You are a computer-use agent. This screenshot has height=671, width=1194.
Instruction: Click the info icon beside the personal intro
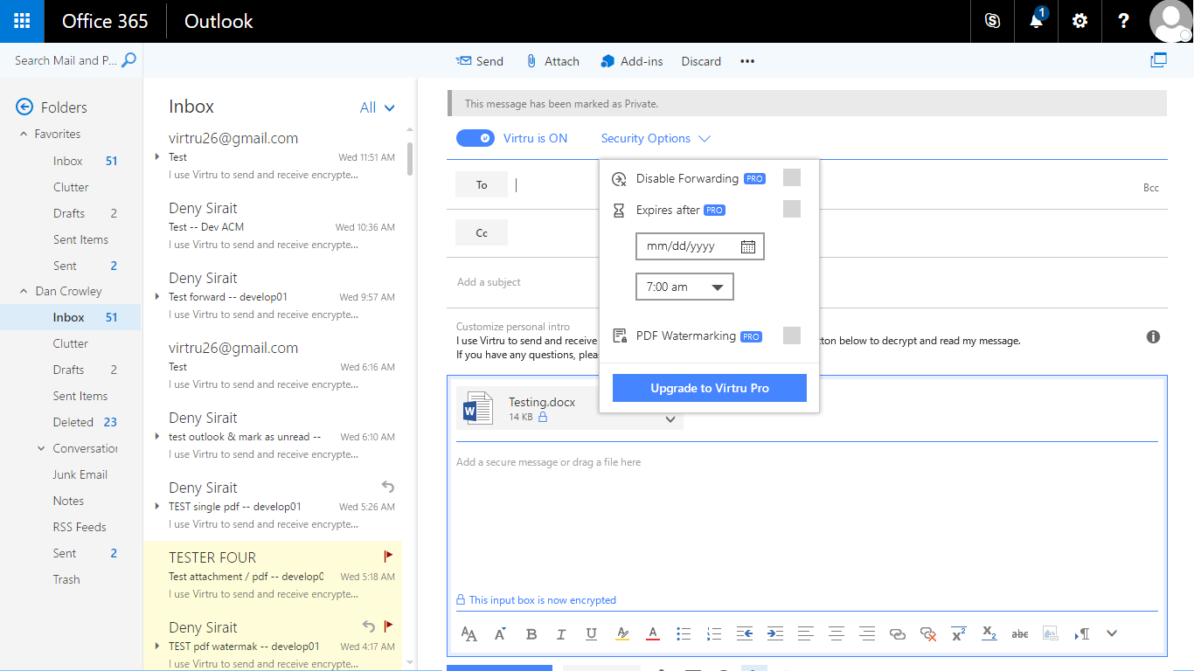(1153, 336)
